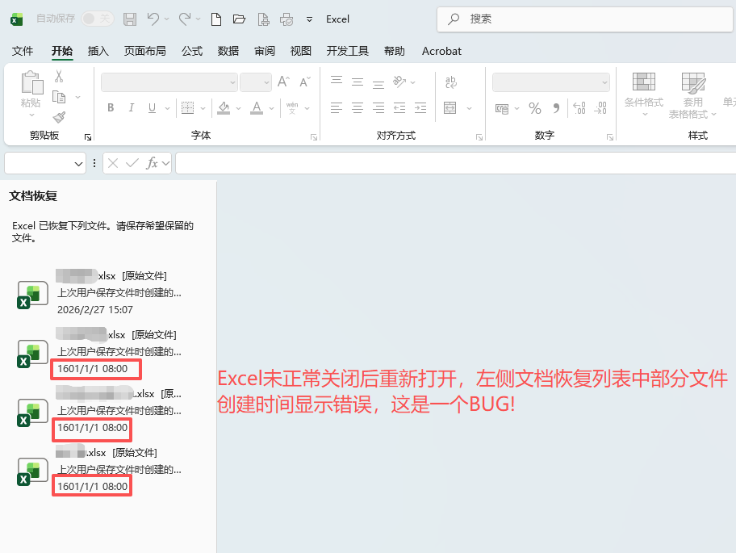Toggle the AutoSave switch
Screen dimensions: 736x553
[97, 19]
